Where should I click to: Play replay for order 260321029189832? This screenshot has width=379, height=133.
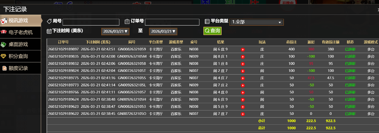(243, 64)
